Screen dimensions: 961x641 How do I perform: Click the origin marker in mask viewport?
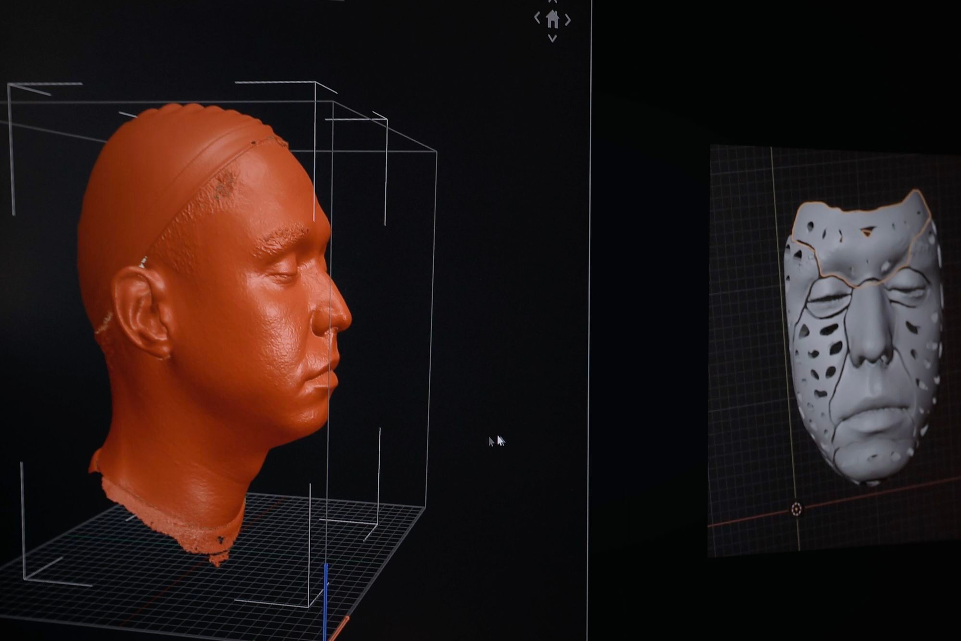pyautogui.click(x=796, y=509)
